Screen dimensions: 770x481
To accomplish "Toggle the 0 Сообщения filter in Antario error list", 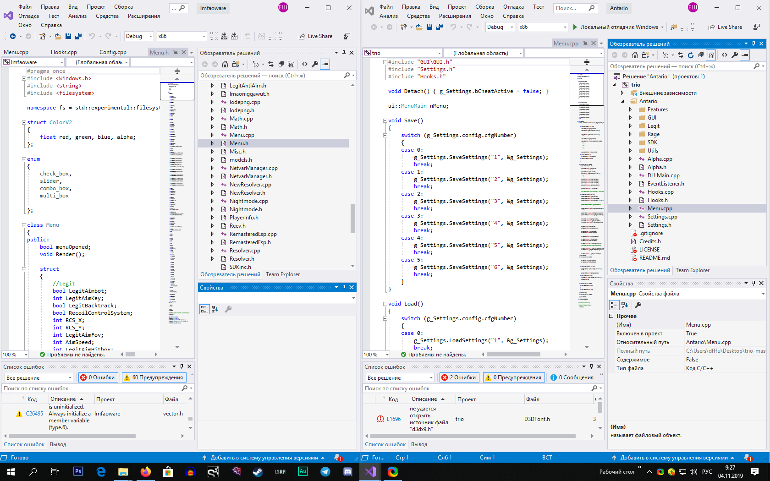I will (x=572, y=377).
